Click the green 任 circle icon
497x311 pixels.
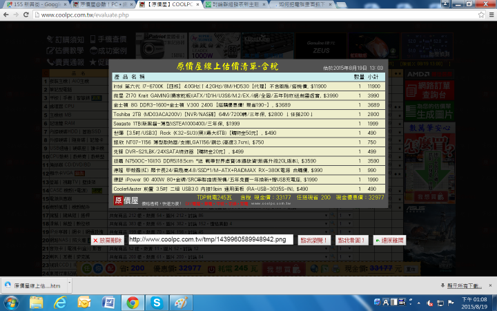[x=86, y=269]
